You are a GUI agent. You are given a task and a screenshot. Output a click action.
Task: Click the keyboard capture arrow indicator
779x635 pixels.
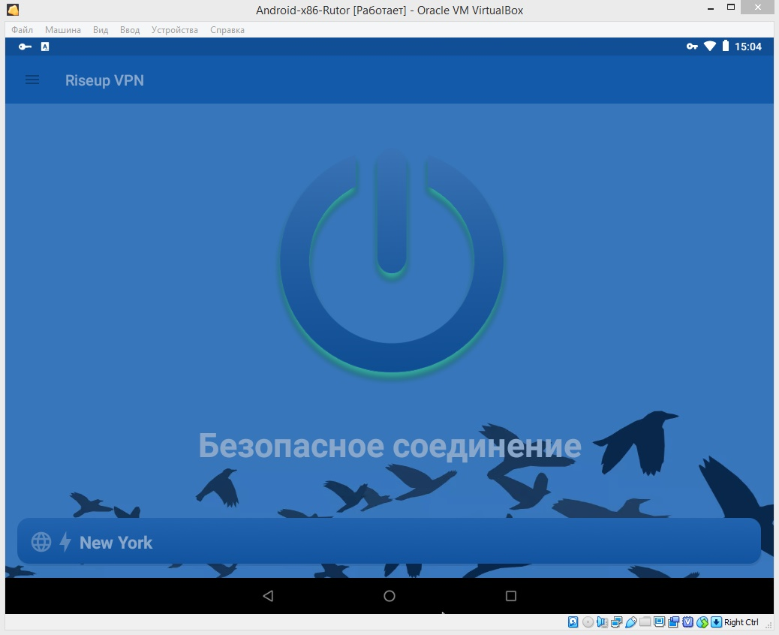[717, 622]
